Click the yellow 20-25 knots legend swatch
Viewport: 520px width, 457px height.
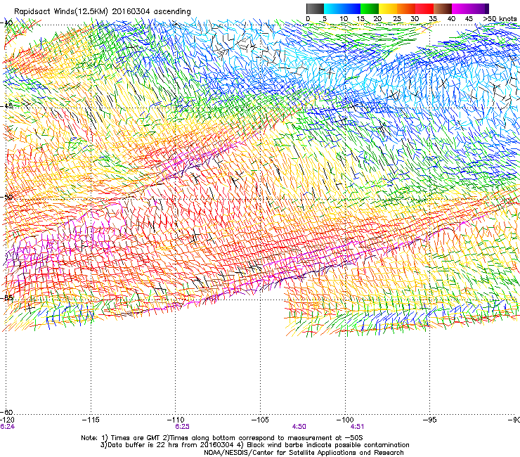[x=388, y=8]
